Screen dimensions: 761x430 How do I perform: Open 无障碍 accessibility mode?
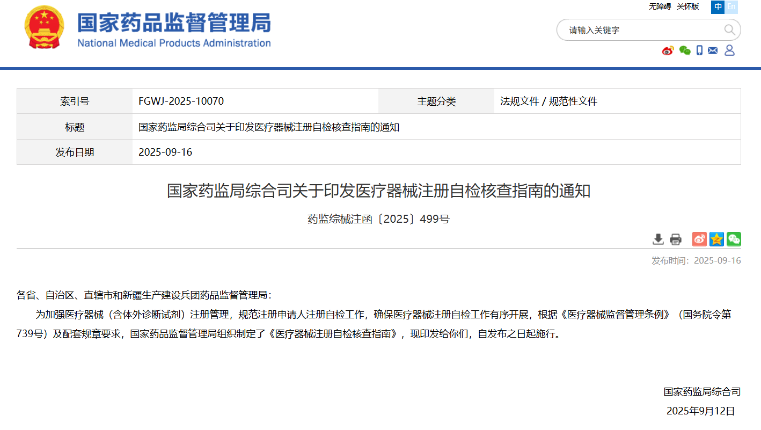click(x=660, y=7)
